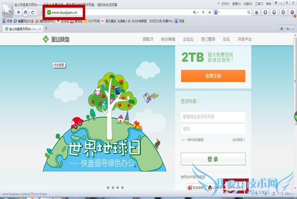Go to the browser home page
This screenshot has height=199, width=297.
(x=25, y=13)
